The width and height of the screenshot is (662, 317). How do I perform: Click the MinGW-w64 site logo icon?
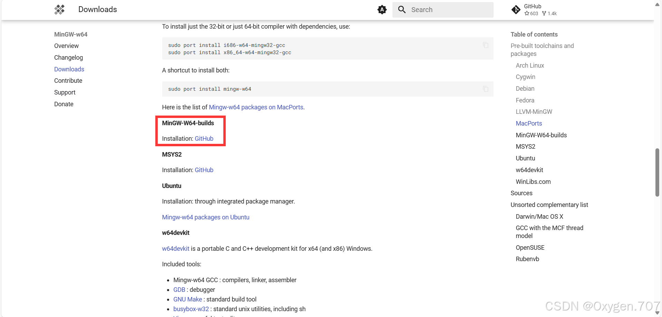[x=59, y=10]
